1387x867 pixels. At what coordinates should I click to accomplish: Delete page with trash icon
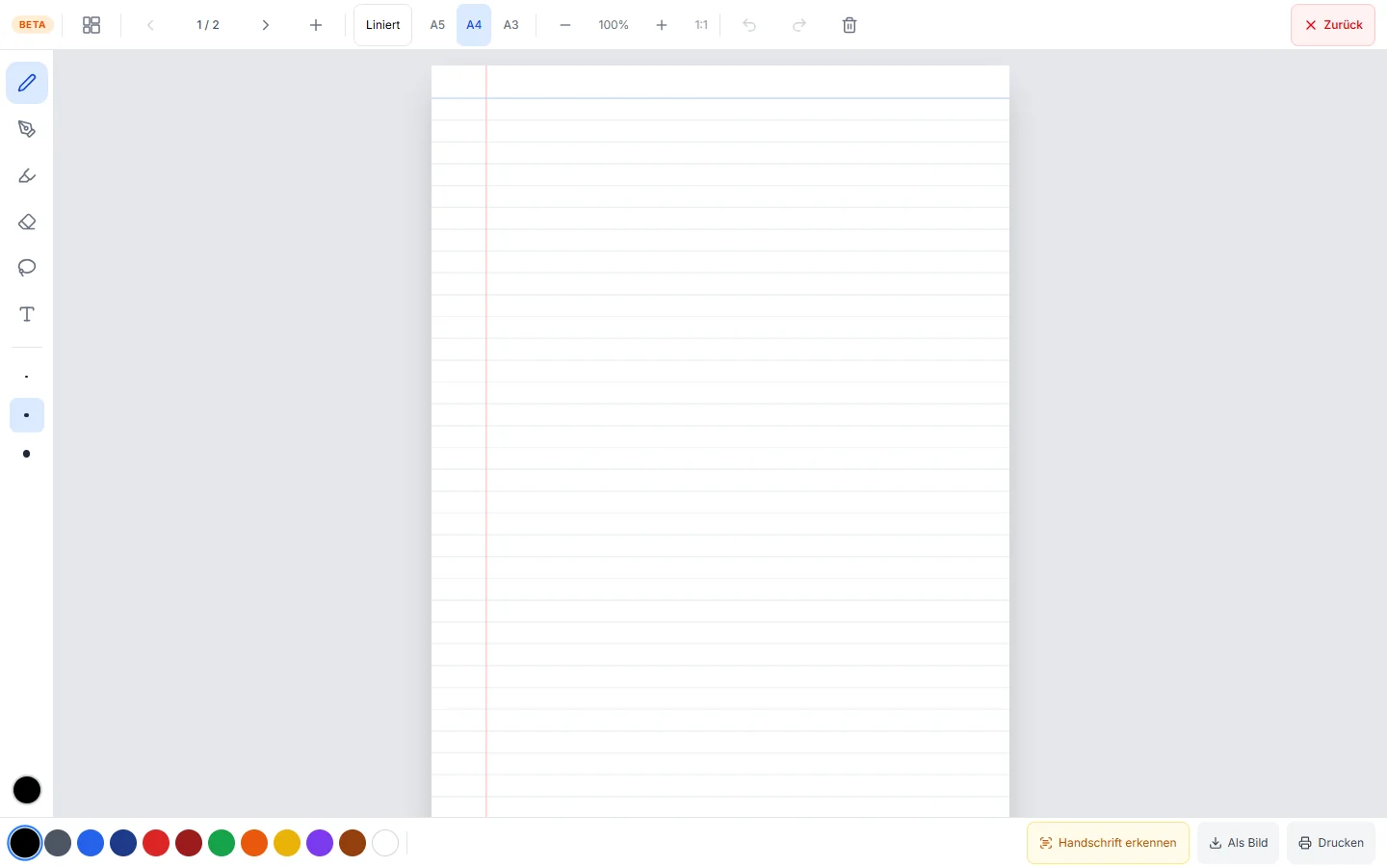[x=850, y=25]
